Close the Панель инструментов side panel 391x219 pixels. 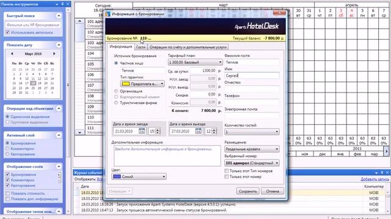point(68,4)
